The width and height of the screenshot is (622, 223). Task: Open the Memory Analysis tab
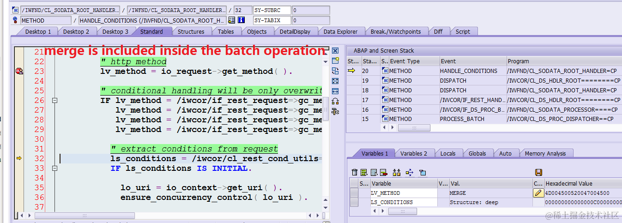click(545, 153)
